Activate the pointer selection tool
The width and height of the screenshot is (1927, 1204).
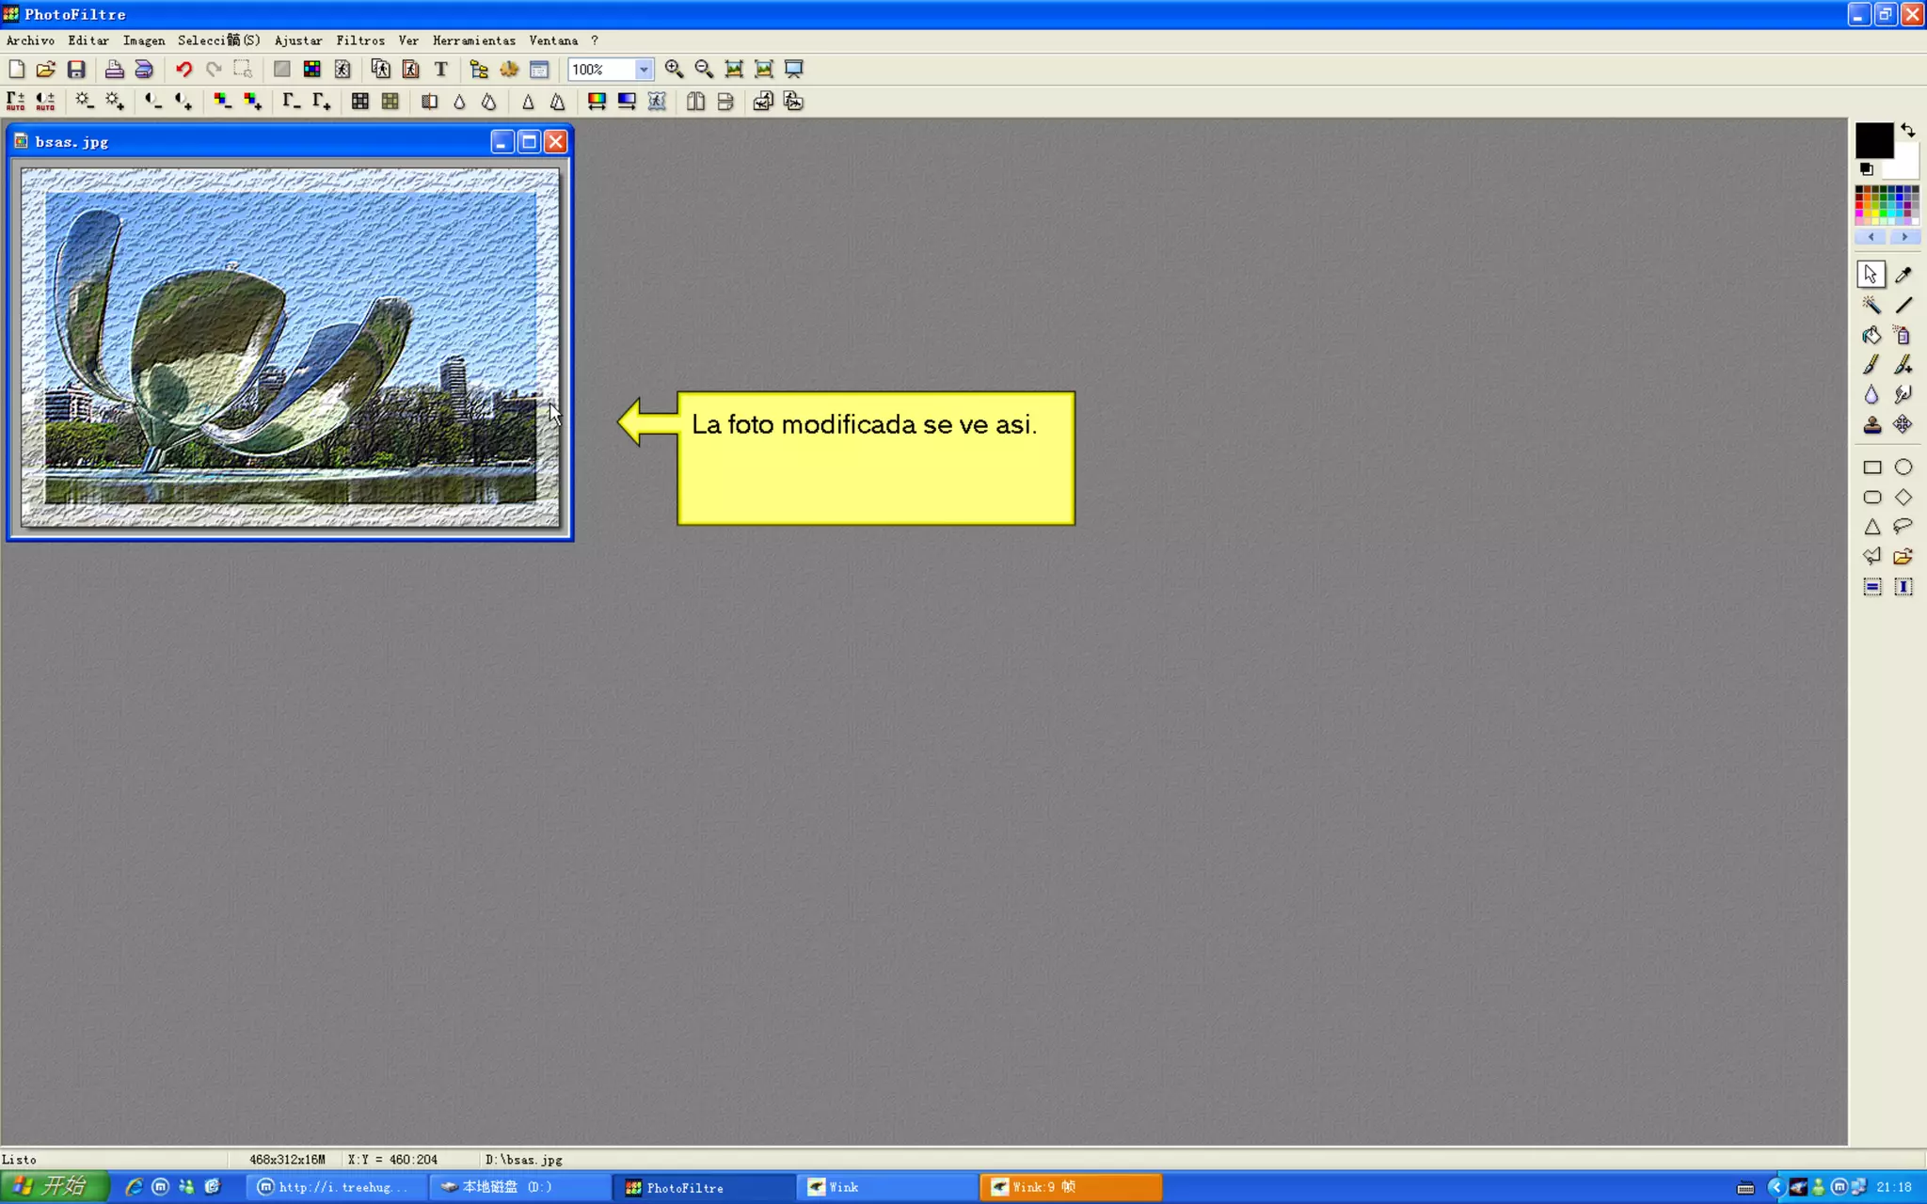(x=1871, y=275)
